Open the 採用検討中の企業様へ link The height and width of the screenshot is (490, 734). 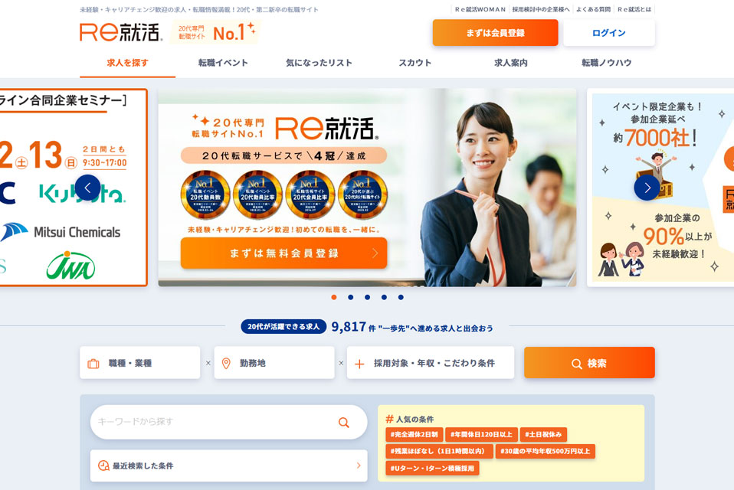click(x=541, y=9)
